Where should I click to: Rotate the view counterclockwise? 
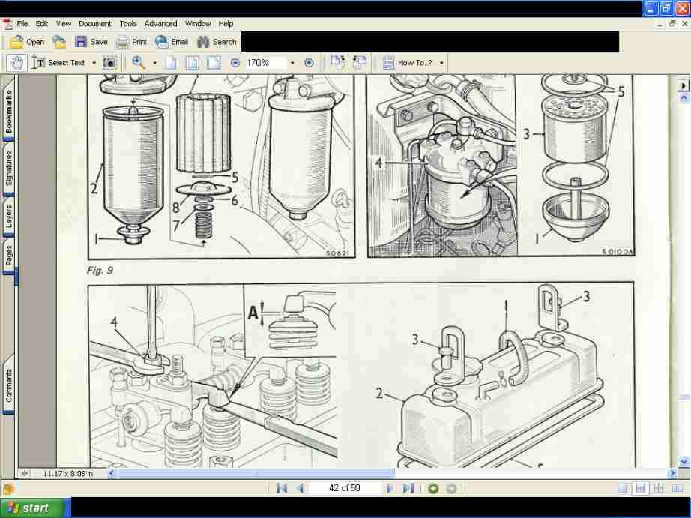pos(360,63)
